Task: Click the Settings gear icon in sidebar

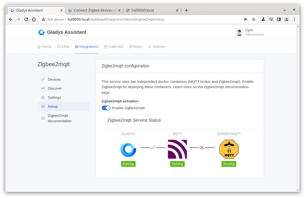Action: pos(43,97)
